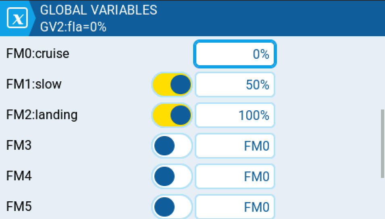Turn on the FM4 toggle switch

click(172, 176)
